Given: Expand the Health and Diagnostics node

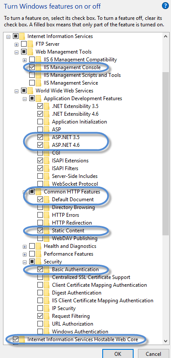Looking at the screenshot, I should click(25, 247).
